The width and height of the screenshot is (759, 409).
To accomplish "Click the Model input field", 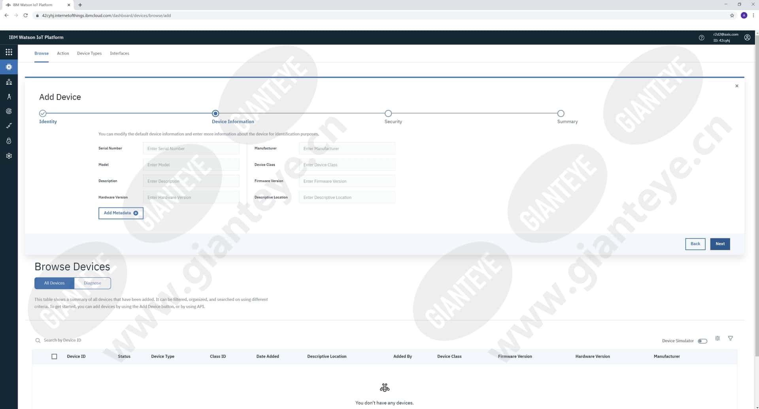I will (191, 165).
